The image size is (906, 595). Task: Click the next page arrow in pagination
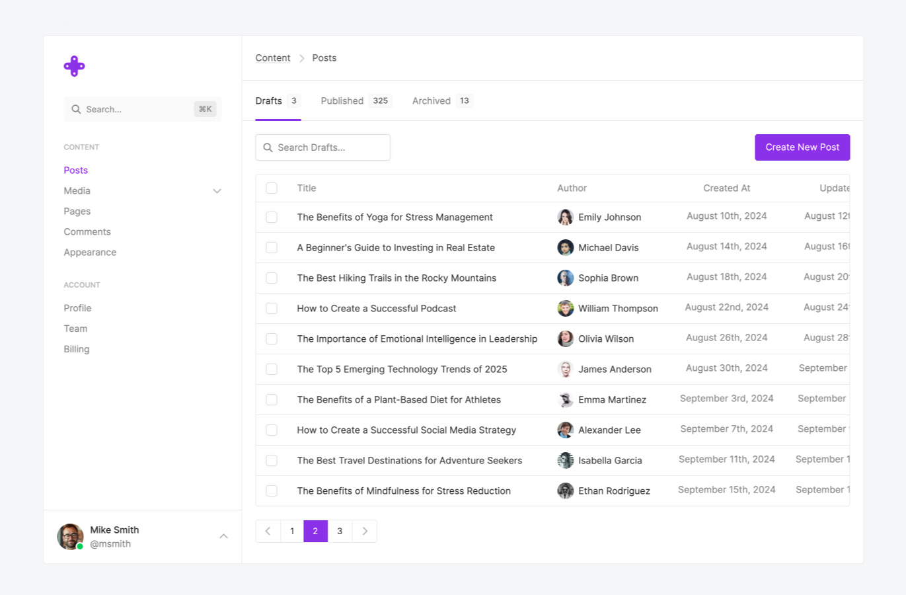tap(364, 531)
